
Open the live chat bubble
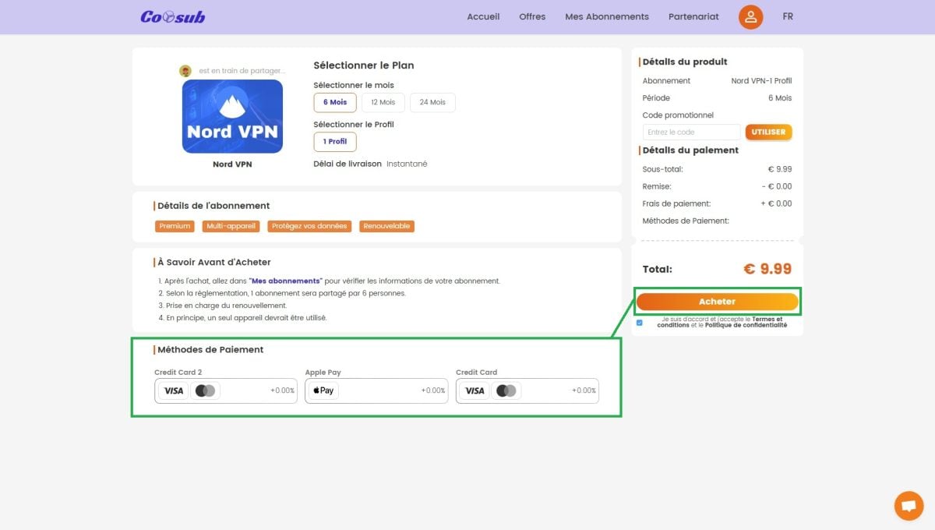[x=908, y=505]
